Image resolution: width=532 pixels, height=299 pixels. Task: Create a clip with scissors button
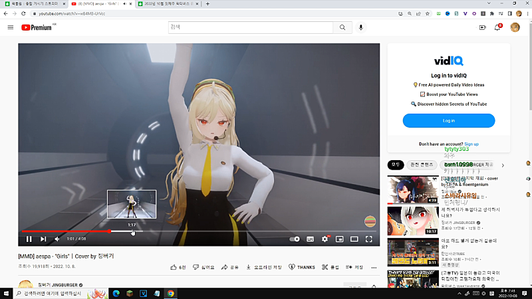330,268
